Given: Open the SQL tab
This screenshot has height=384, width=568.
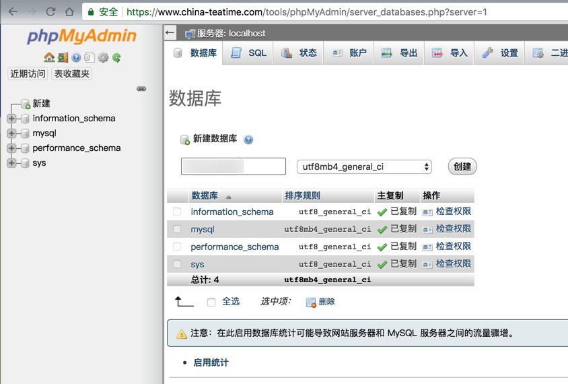Looking at the screenshot, I should pos(248,53).
